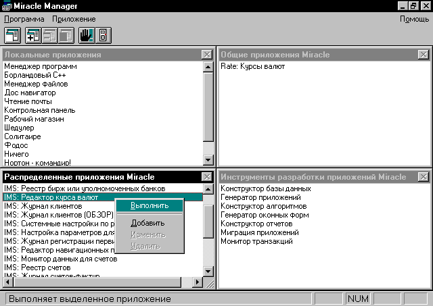The image size is (433, 306).
Task: Close the Инструменты разработки приложений panel
Action: coord(424,177)
